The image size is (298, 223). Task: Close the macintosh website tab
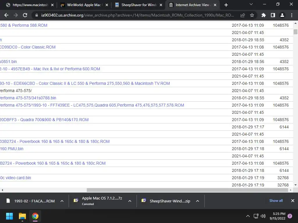coord(52,5)
